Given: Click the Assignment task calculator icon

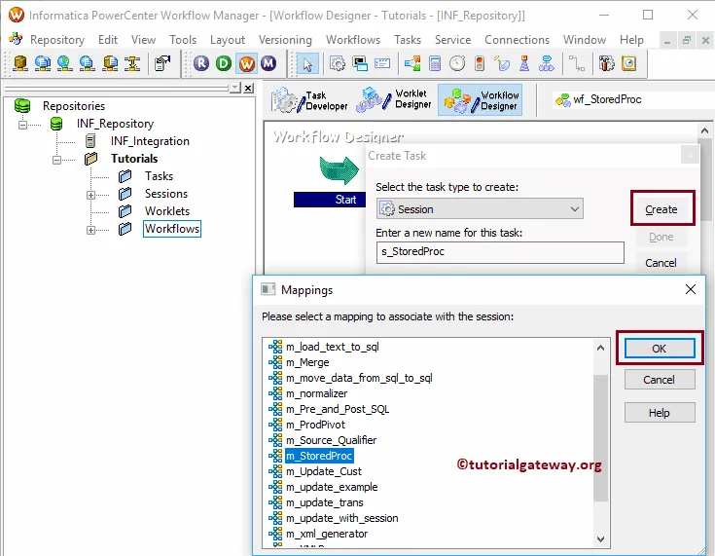Looking at the screenshot, I should (x=435, y=63).
